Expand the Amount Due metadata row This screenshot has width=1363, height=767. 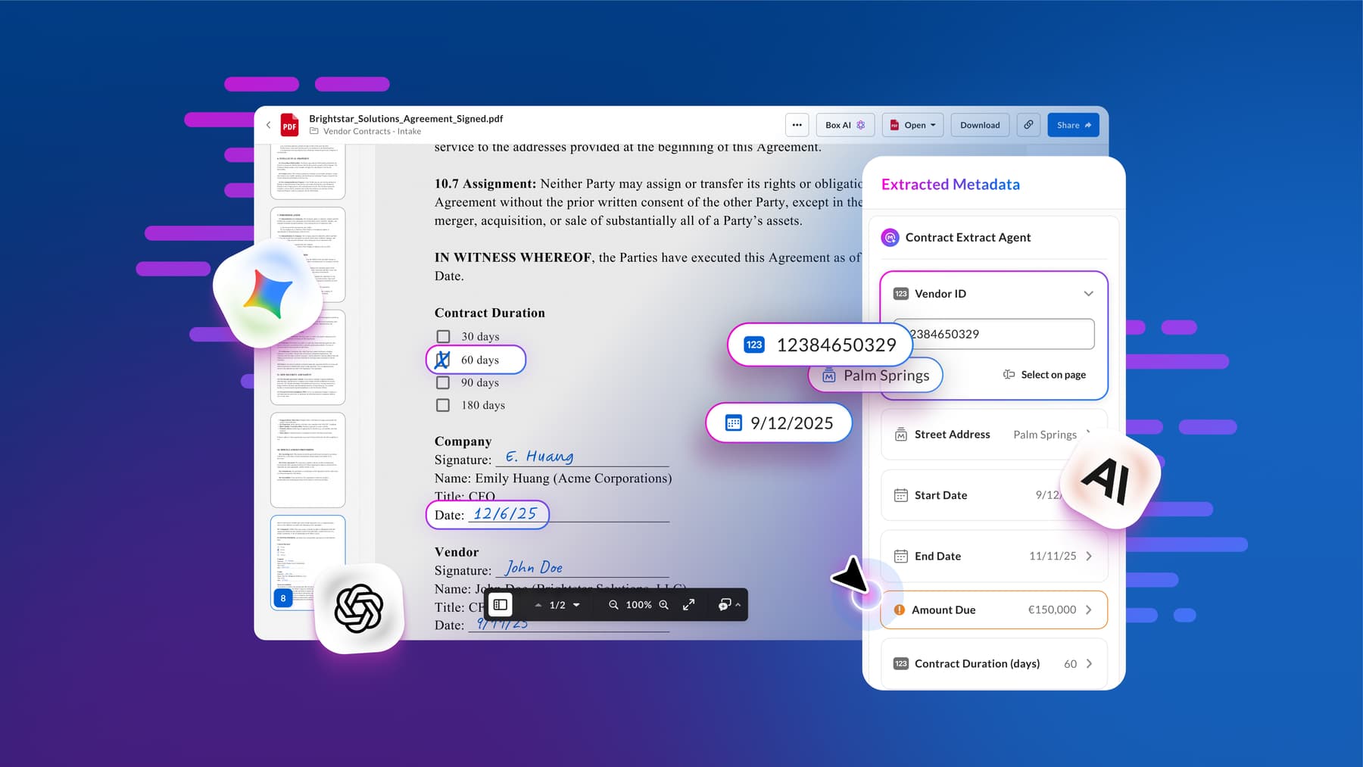pos(1088,610)
